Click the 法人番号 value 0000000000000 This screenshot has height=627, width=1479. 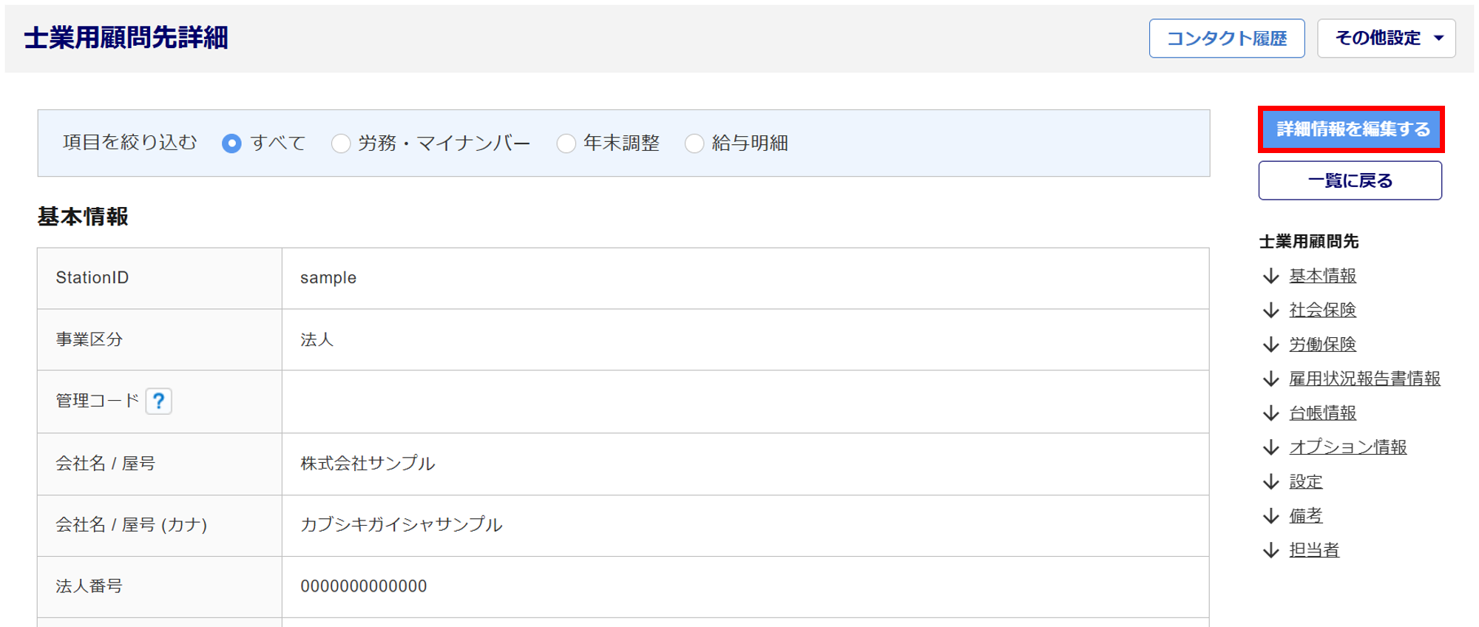coord(363,586)
